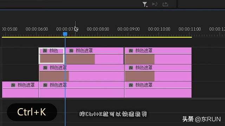The image size is (225, 126).
Task: Click the fx badge on the selected 颜色 clip
Action: pyautogui.click(x=45, y=51)
